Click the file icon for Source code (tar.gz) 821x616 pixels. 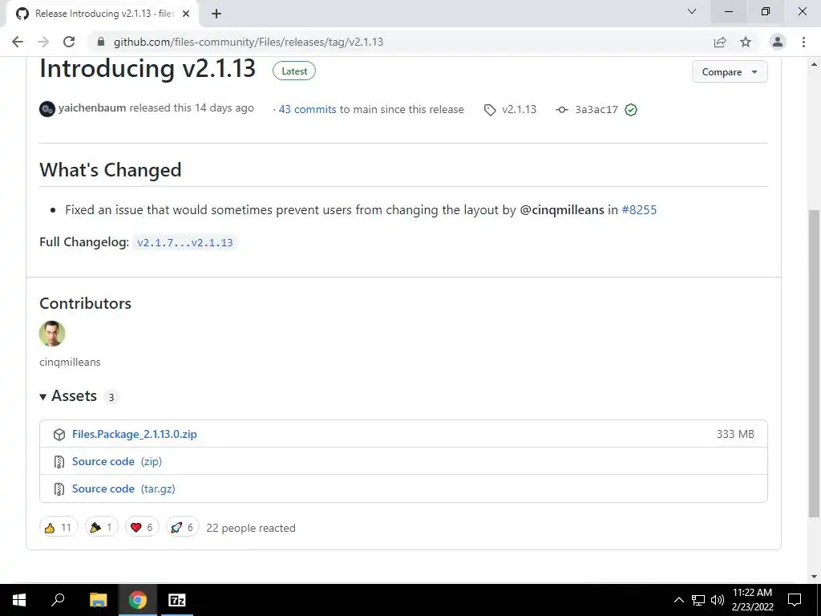[59, 488]
